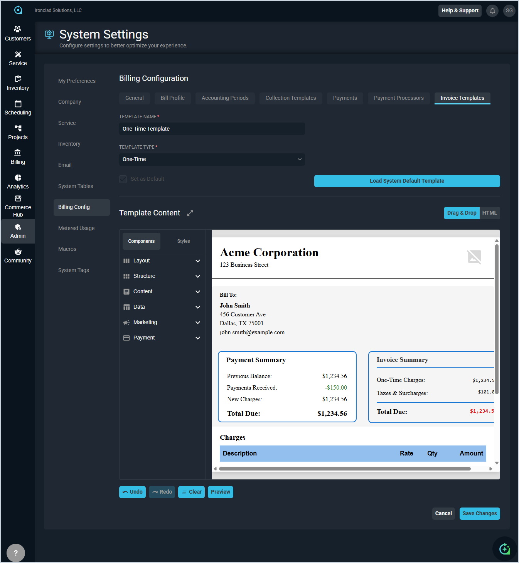
Task: Switch editor to Drag & Drop mode
Action: (462, 213)
